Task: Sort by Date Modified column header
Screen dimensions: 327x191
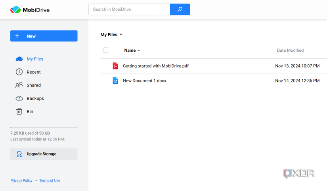Action: (x=290, y=50)
